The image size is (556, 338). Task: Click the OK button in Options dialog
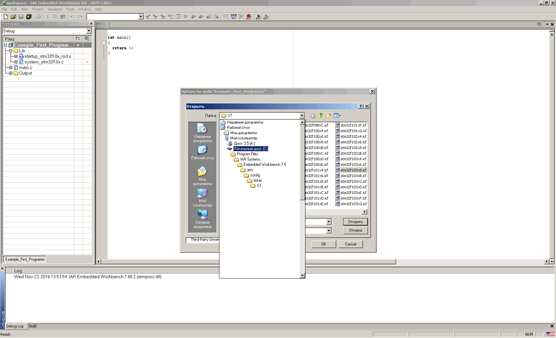[324, 244]
